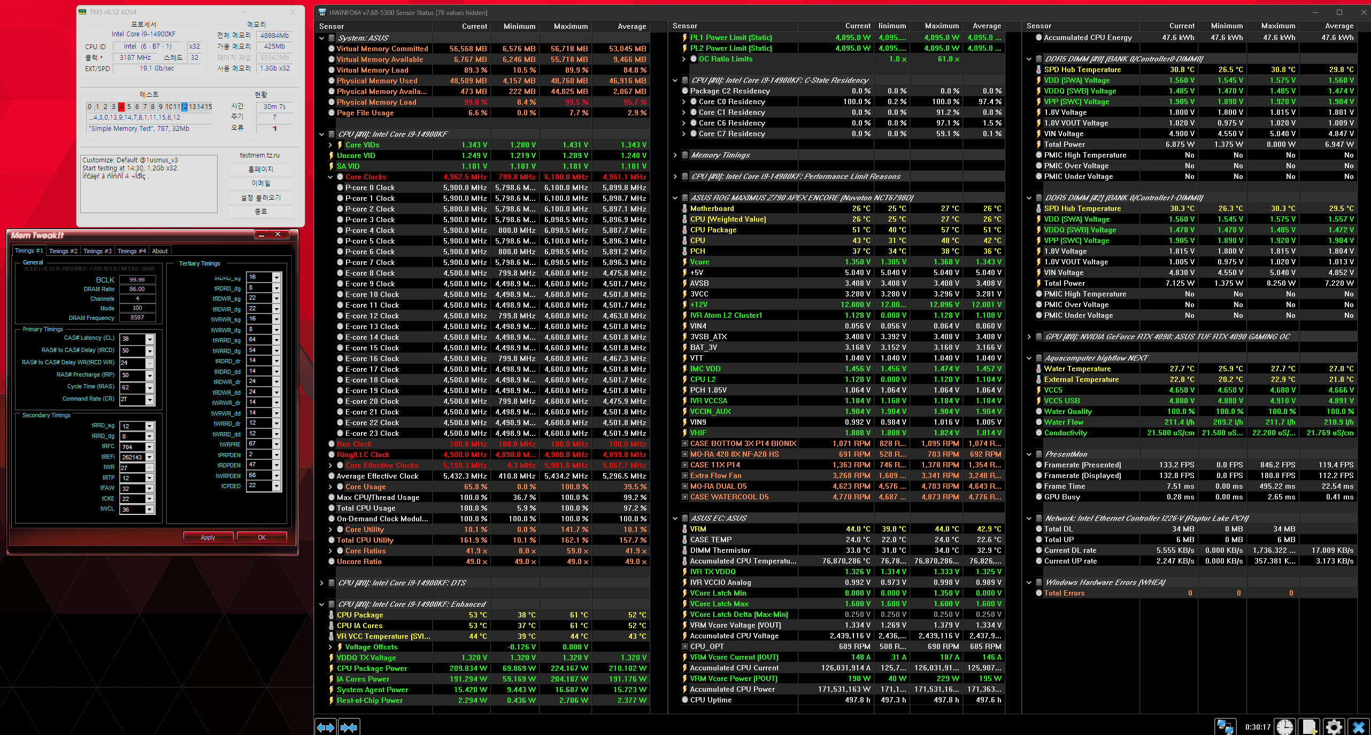The image size is (1371, 735).
Task: Switch to Timings #2 tab
Action: 63,251
